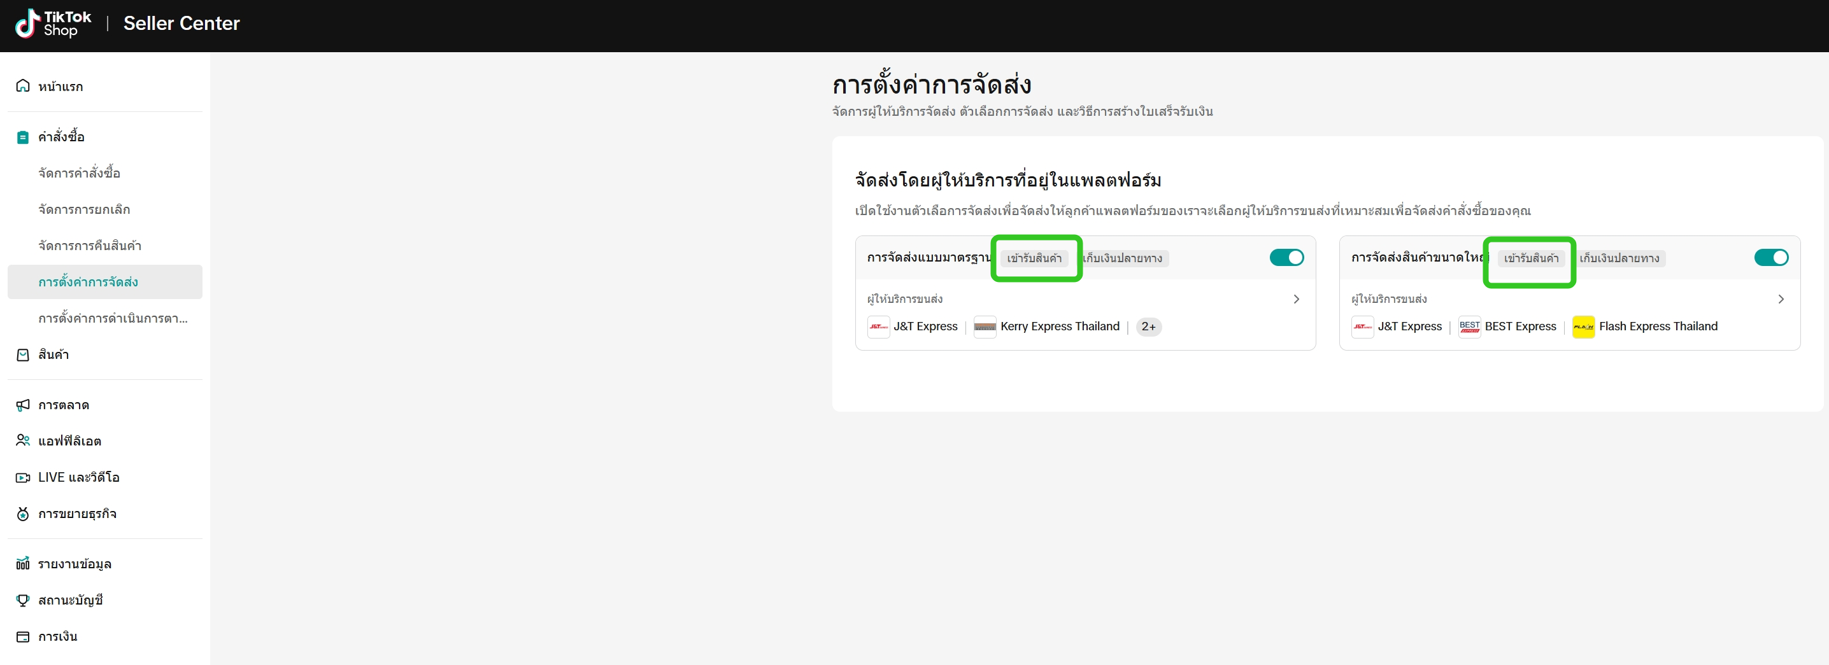Viewport: 1829px width, 665px height.
Task: Click เก็บเงินปลายทาง tag in การจัดส่งสินค้าขนาดใหญ่ card
Action: [1619, 258]
